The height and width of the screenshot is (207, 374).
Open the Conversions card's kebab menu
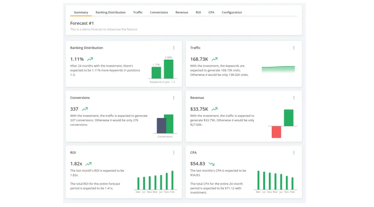tap(174, 98)
